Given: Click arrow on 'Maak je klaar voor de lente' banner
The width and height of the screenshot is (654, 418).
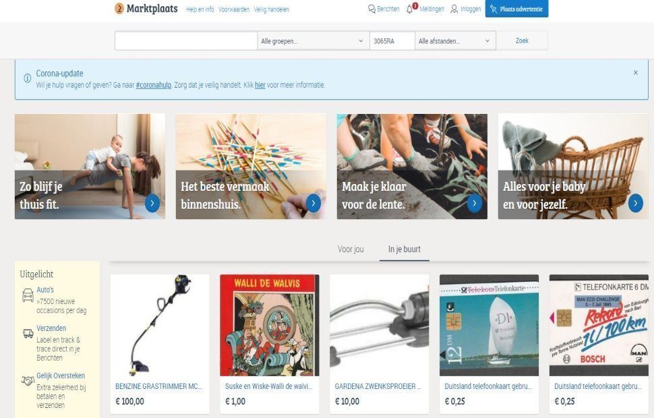Looking at the screenshot, I should [474, 203].
